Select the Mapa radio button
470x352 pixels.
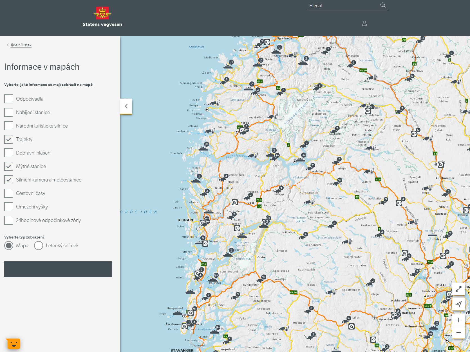[9, 246]
